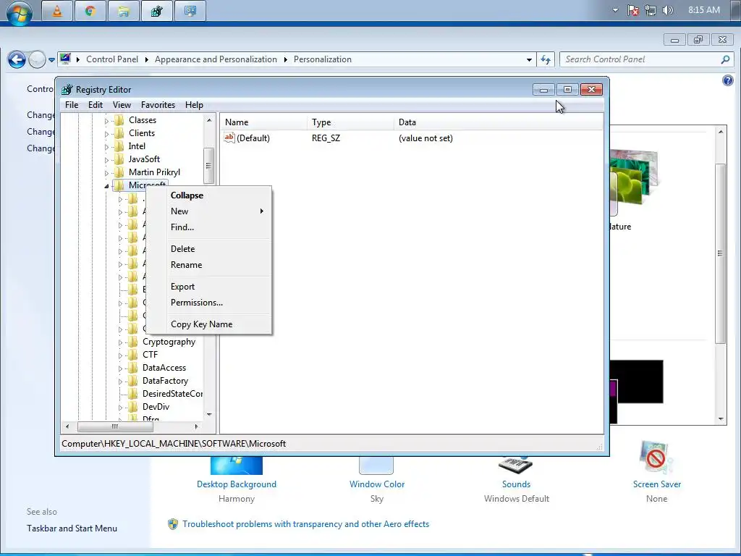Viewport: 741px width, 556px height.
Task: Choose Copy Key Name in context menu
Action: click(x=201, y=324)
